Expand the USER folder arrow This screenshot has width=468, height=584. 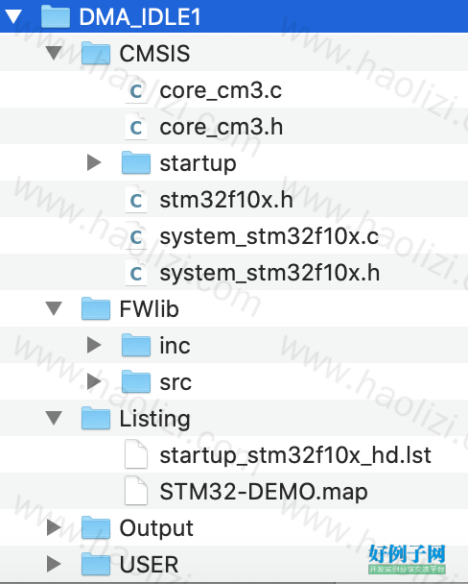55,564
